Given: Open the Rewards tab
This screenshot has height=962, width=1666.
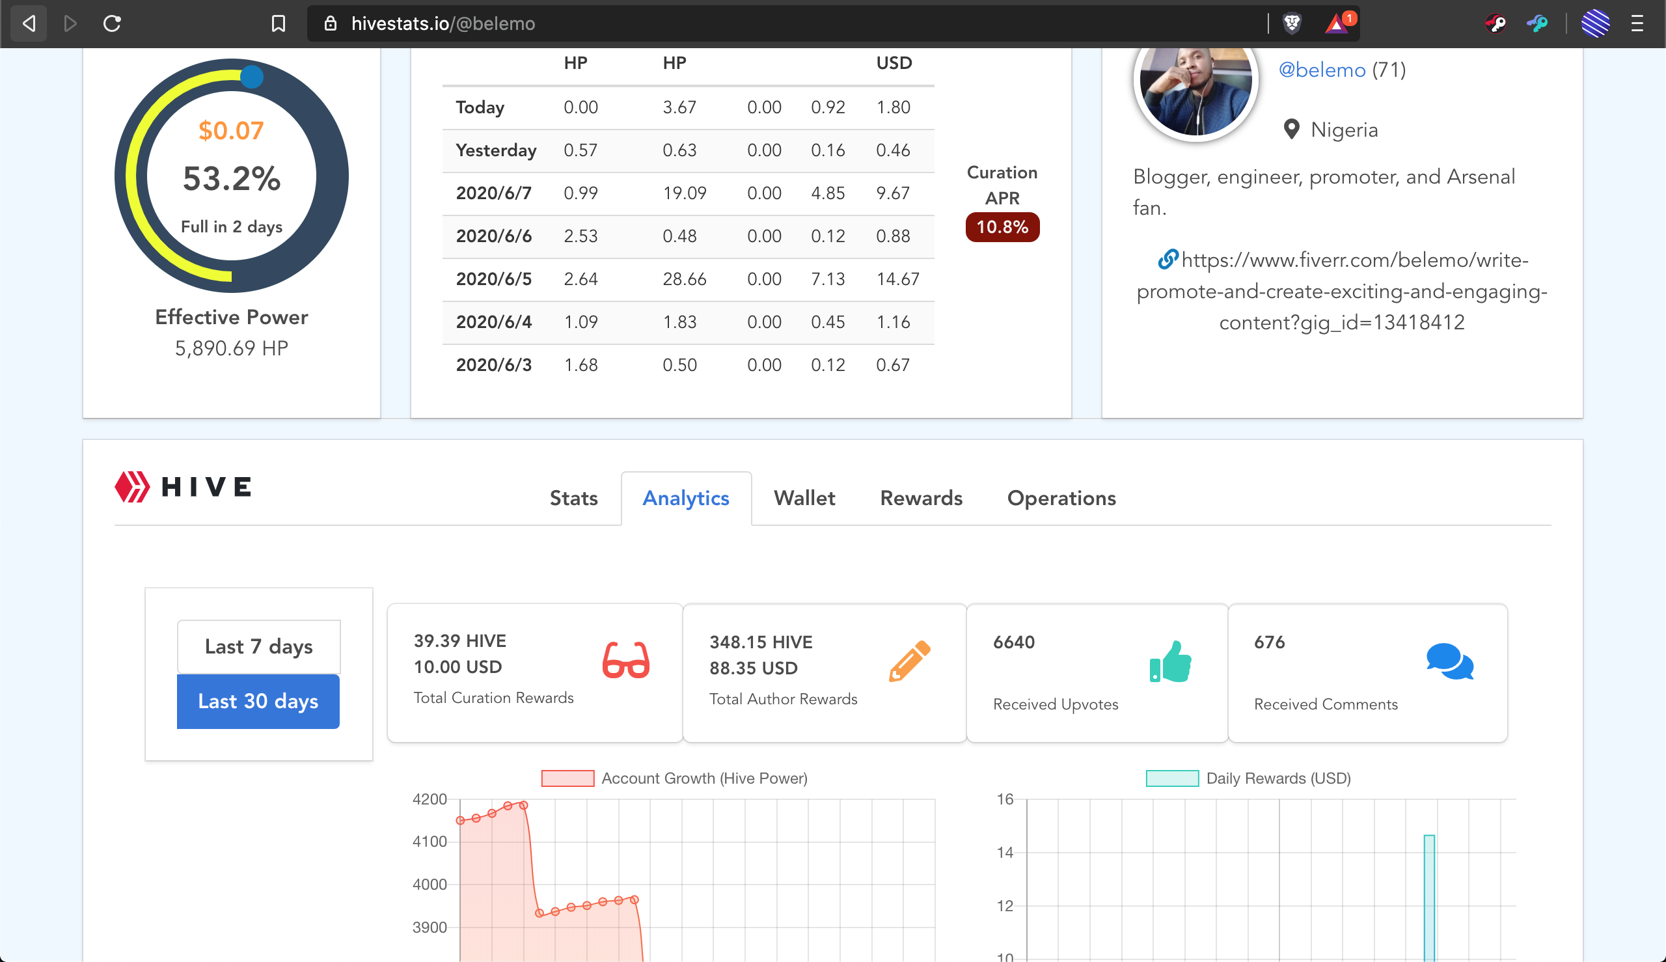Looking at the screenshot, I should click(921, 498).
